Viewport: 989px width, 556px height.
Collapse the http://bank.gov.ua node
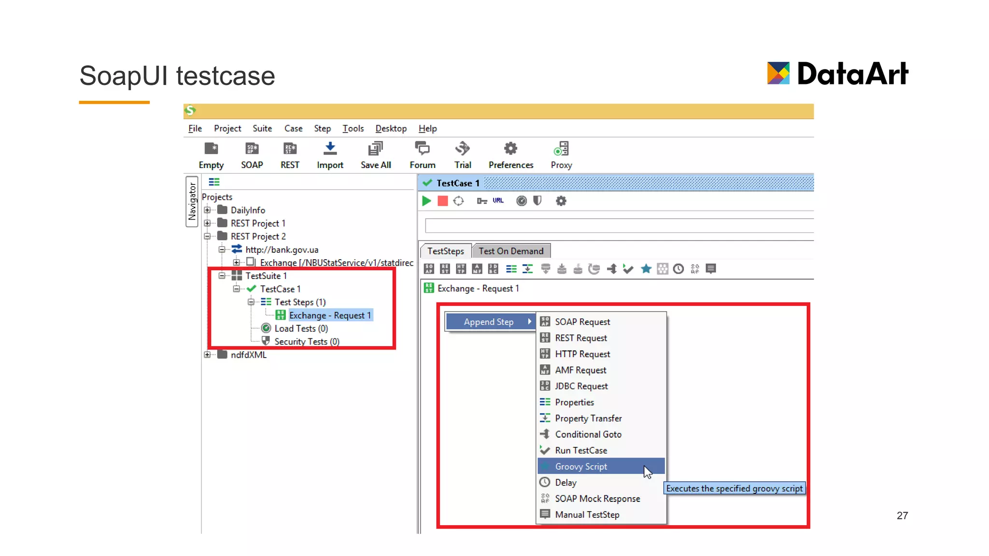pos(222,250)
